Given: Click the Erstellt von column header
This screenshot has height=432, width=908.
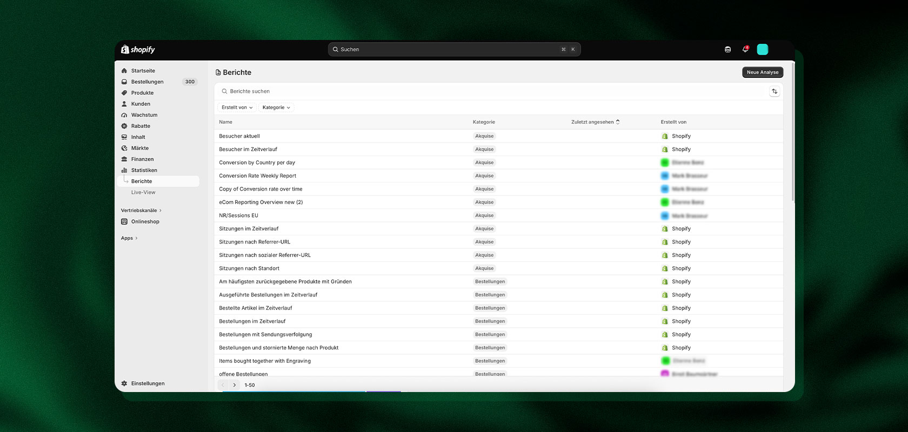Looking at the screenshot, I should tap(673, 122).
